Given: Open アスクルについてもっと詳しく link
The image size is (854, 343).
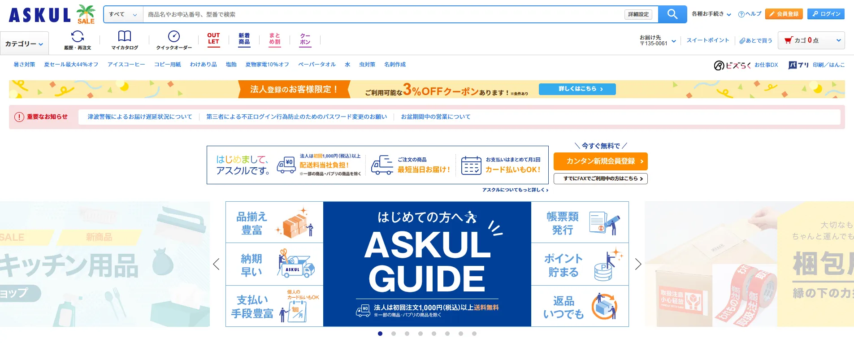Looking at the screenshot, I should coord(515,190).
